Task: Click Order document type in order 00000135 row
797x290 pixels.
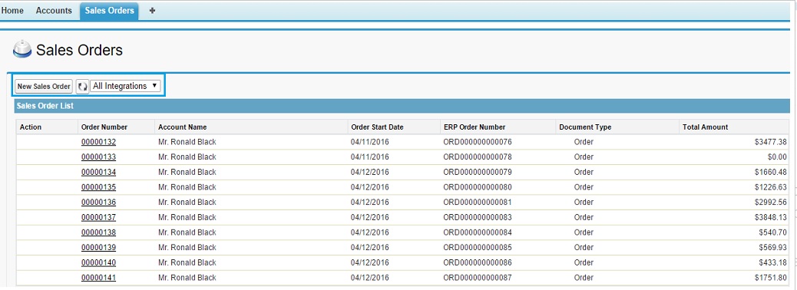Action: pyautogui.click(x=584, y=187)
